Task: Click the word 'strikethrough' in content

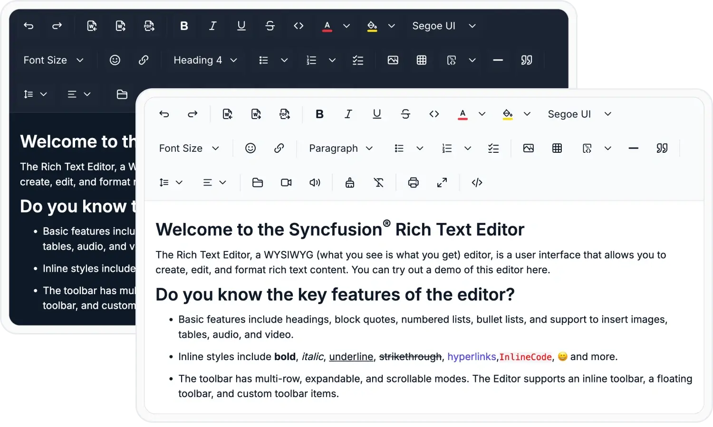Action: click(410, 357)
